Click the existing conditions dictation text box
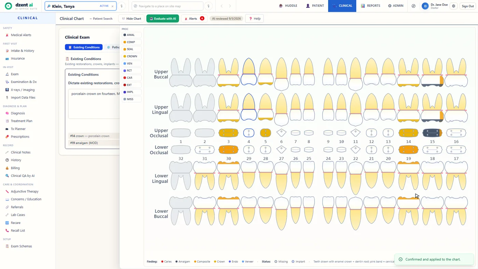This screenshot has height=269, width=478. [94, 104]
